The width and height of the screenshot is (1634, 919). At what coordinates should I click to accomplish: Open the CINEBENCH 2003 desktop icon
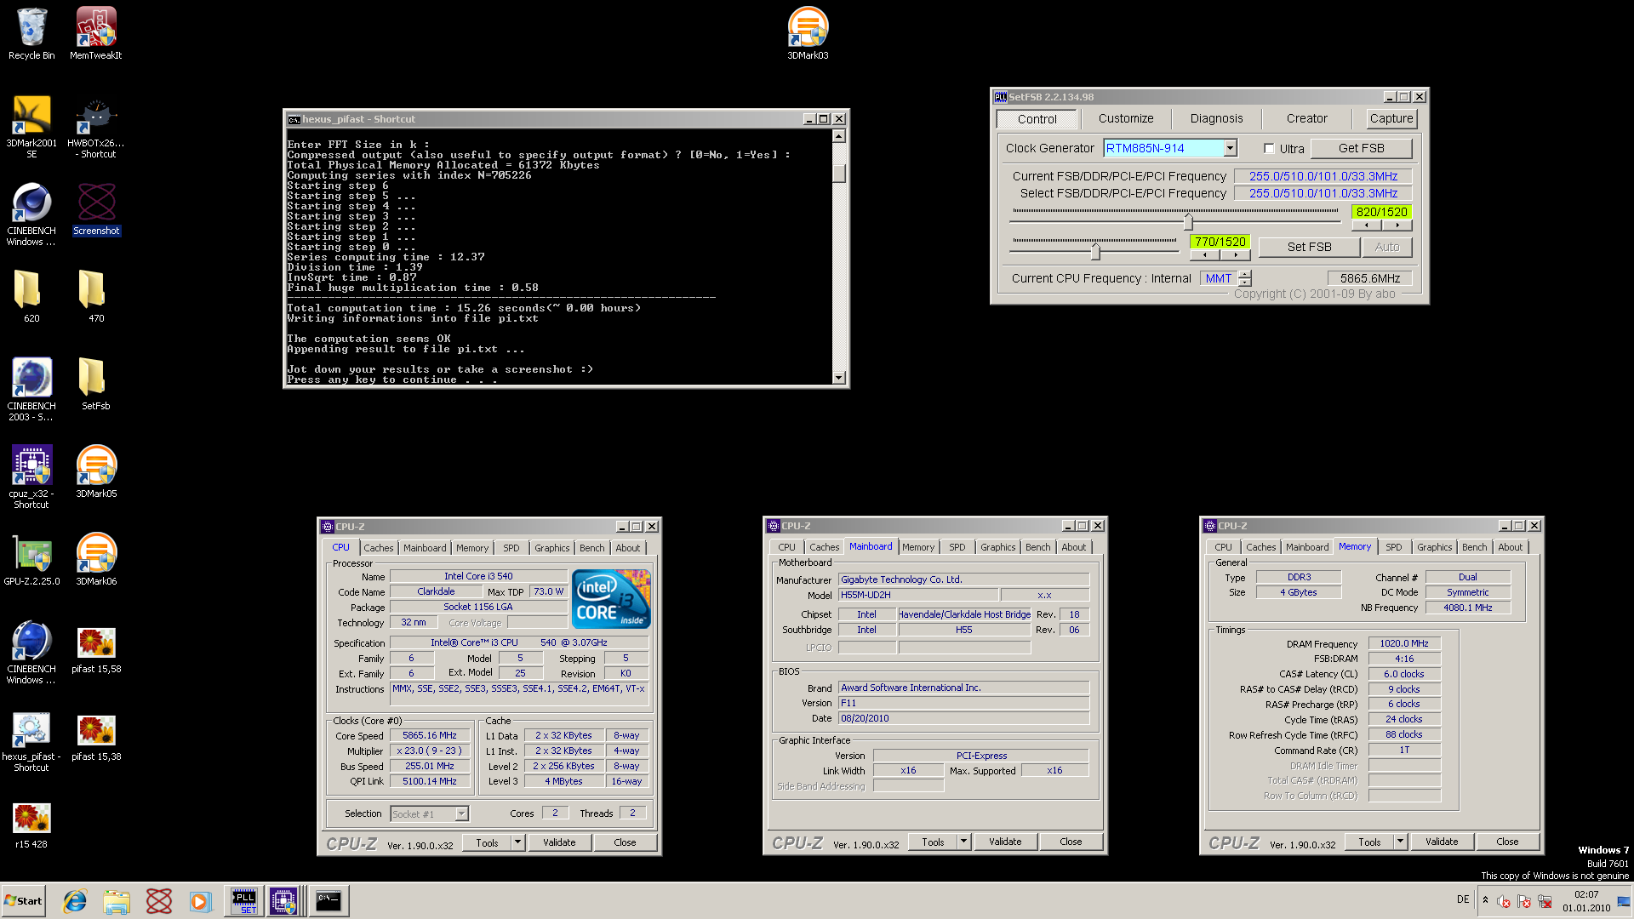pos(31,390)
